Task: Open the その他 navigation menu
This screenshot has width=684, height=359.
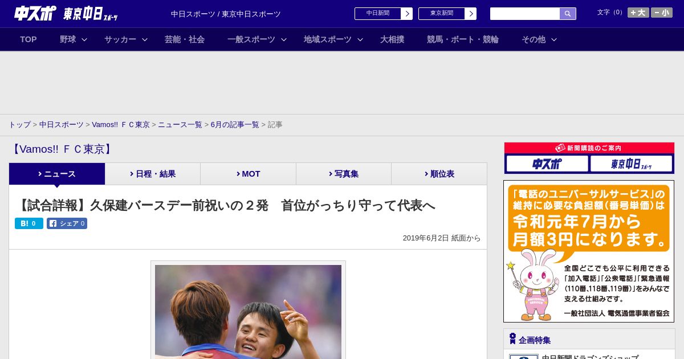Action: tap(534, 39)
